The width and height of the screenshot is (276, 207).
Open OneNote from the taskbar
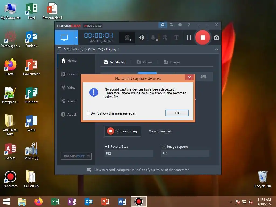pyautogui.click(x=72, y=202)
